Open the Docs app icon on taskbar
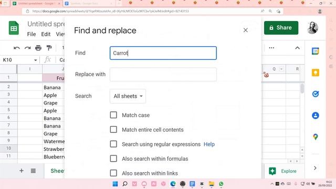 192,184
